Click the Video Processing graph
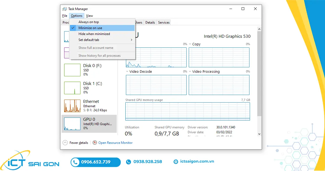Image resolution: width=325 pixels, height=171 pixels. [x=219, y=85]
